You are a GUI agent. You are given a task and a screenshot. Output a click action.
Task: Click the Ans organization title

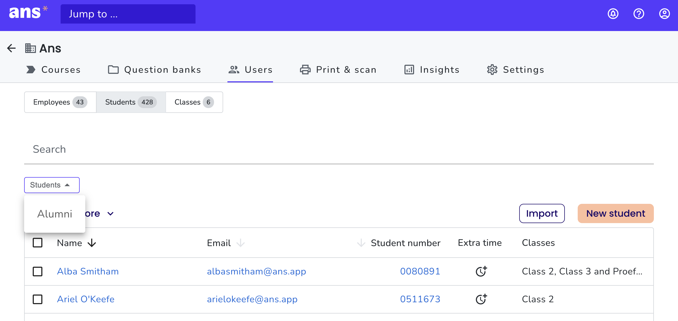click(50, 48)
